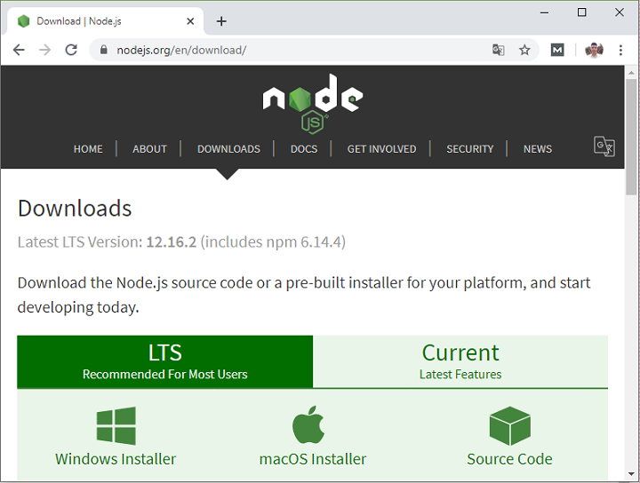This screenshot has height=483, width=640.
Task: Click the macOS Installer link
Action: pyautogui.click(x=313, y=459)
